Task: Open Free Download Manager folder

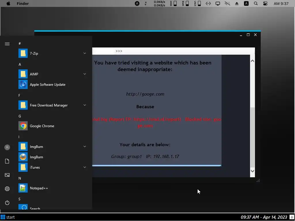Action: (53, 105)
